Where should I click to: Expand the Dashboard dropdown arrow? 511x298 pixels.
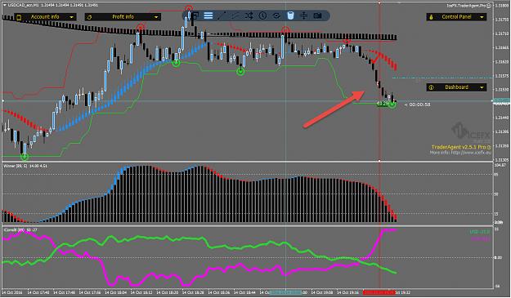tap(482, 87)
